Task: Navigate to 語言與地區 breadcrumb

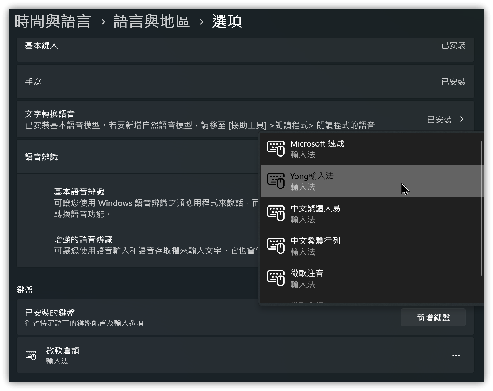Action: pyautogui.click(x=151, y=21)
